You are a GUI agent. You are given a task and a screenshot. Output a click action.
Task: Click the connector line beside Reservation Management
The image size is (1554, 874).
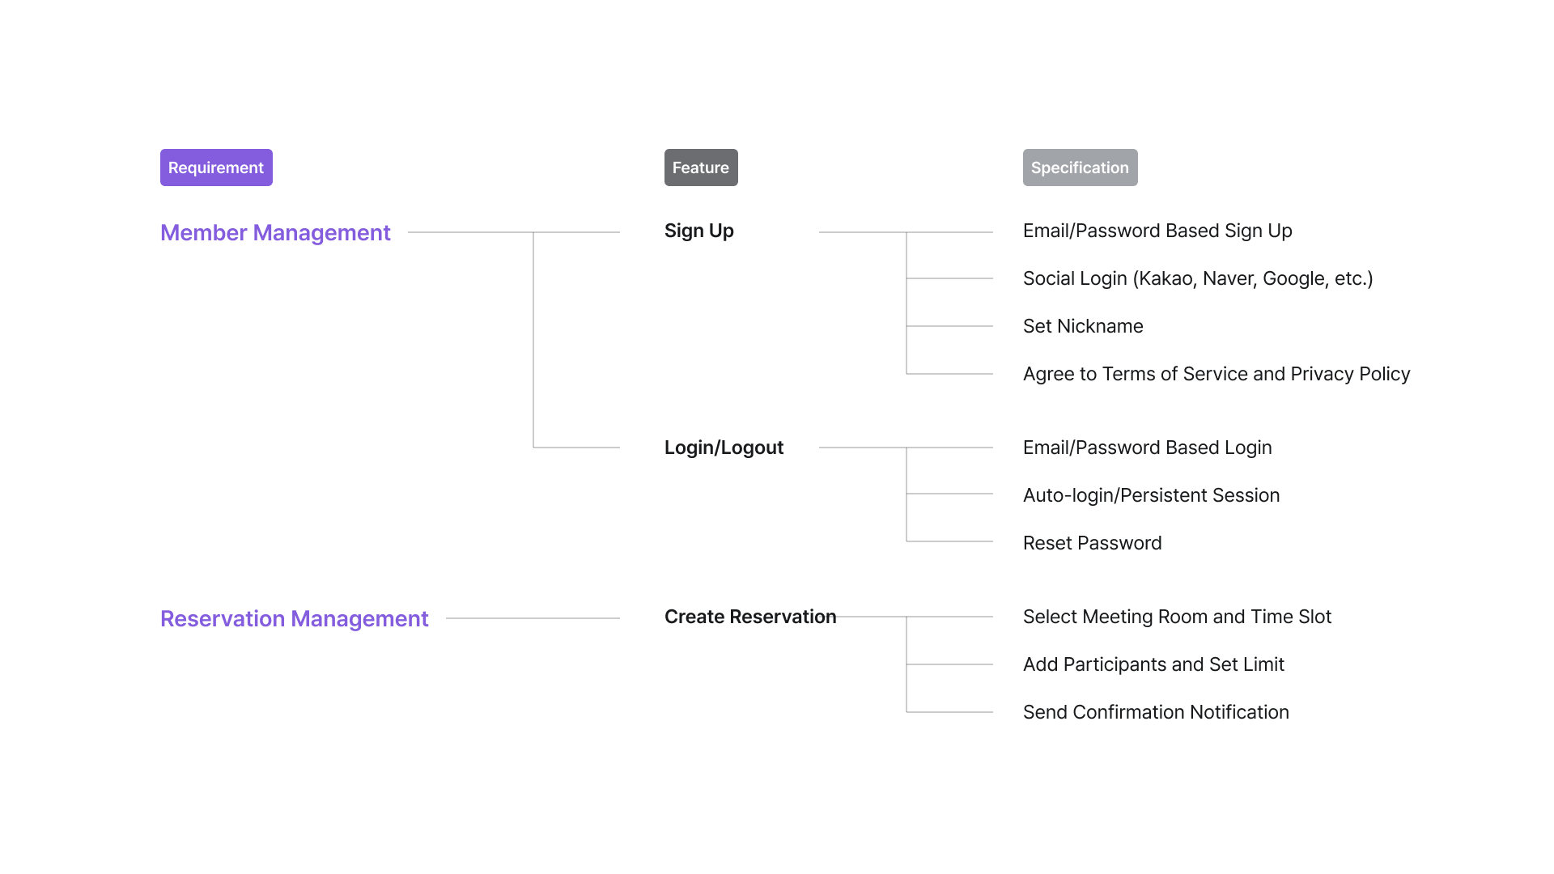coord(532,618)
